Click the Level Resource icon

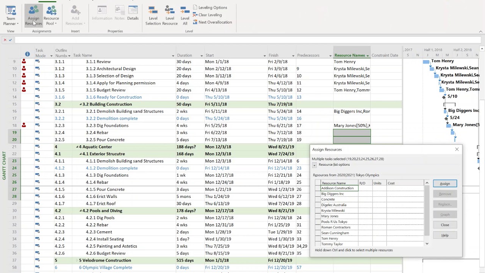169,15
